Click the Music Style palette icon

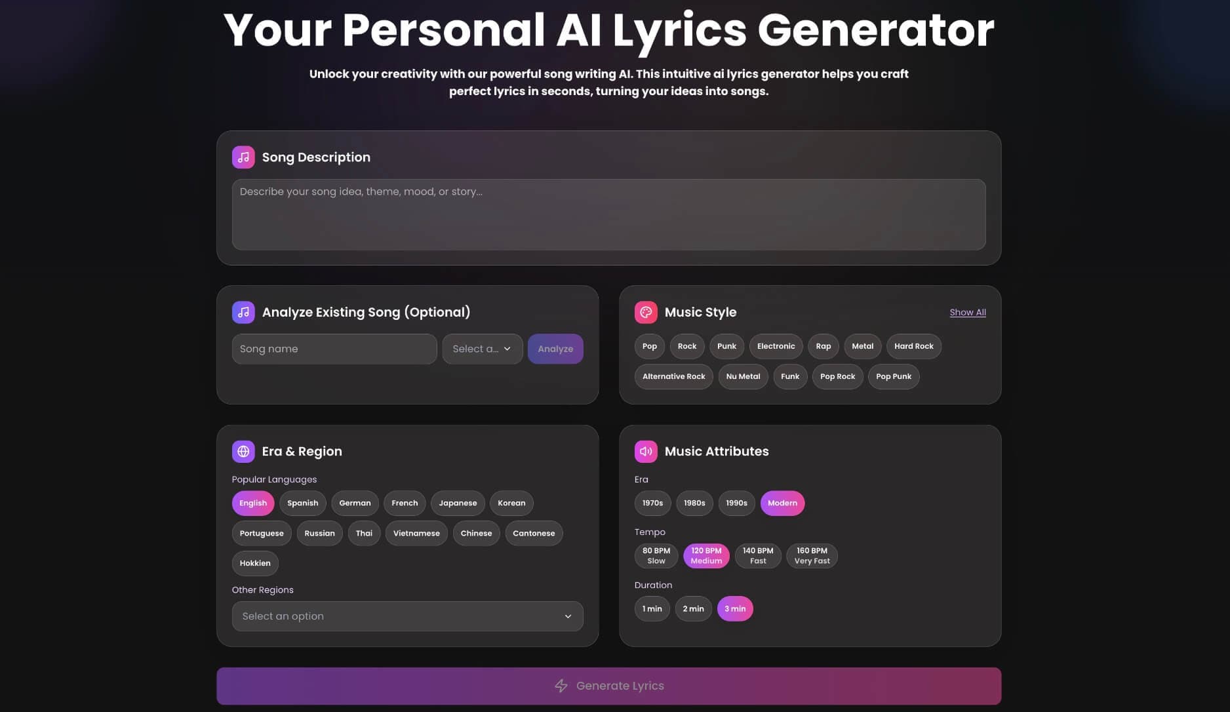[x=646, y=312]
